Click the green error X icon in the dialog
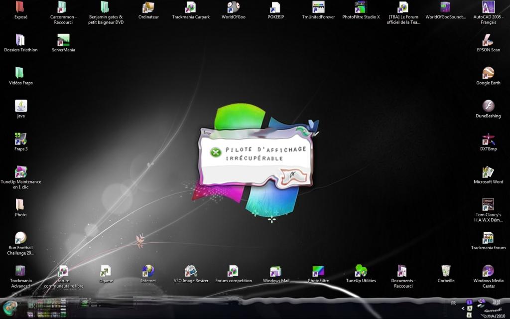 click(x=215, y=152)
